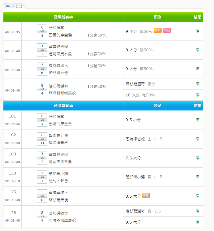Click 芝加哥小熊 team name in game 130
The width and height of the screenshot is (214, 231).
(58, 174)
